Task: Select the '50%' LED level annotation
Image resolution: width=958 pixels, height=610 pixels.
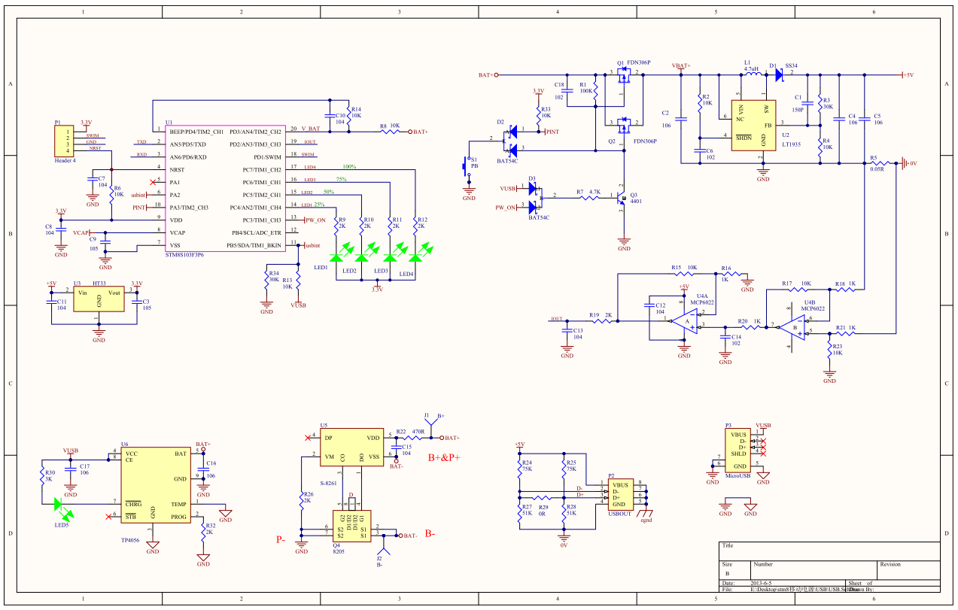Action: click(329, 192)
